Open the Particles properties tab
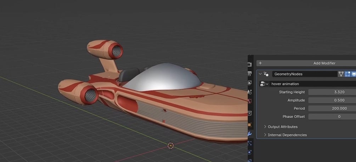 pyautogui.click(x=250, y=143)
